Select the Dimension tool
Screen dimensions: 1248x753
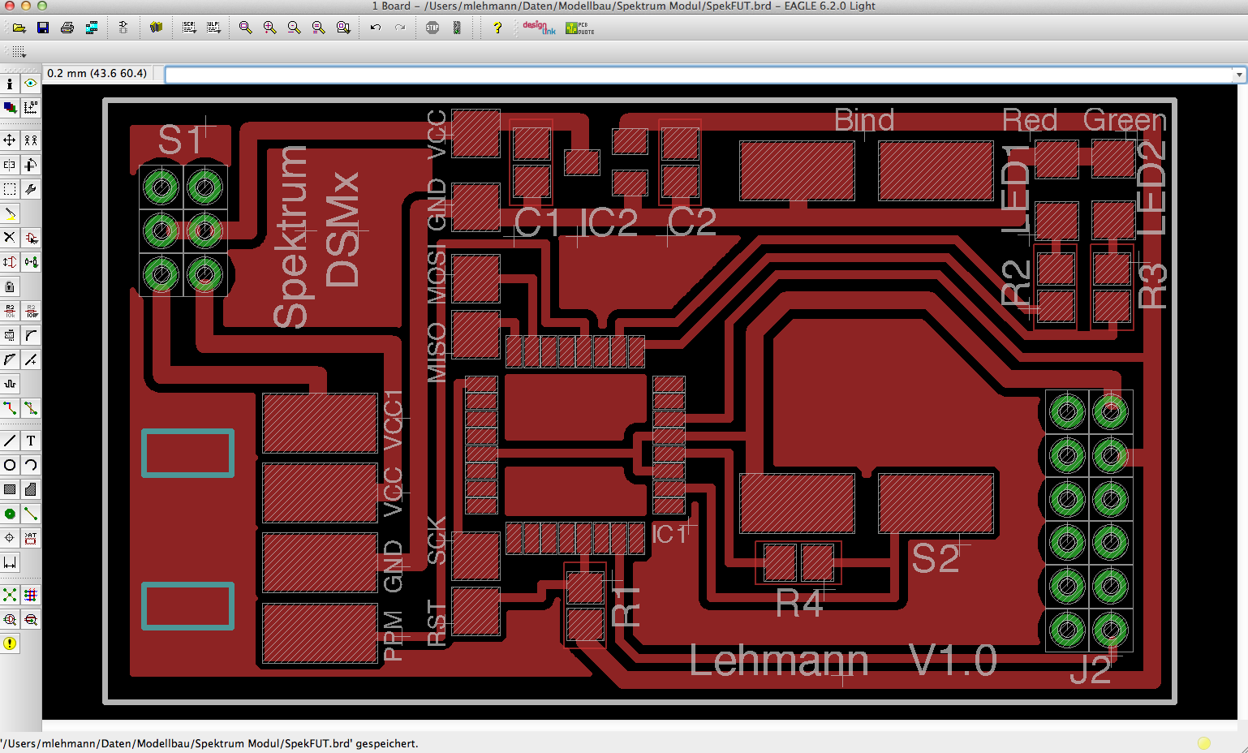point(10,562)
